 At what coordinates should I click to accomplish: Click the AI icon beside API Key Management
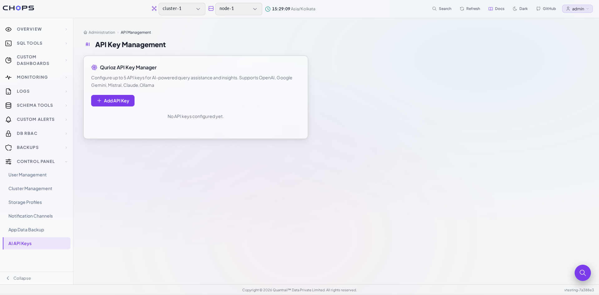pyautogui.click(x=88, y=45)
